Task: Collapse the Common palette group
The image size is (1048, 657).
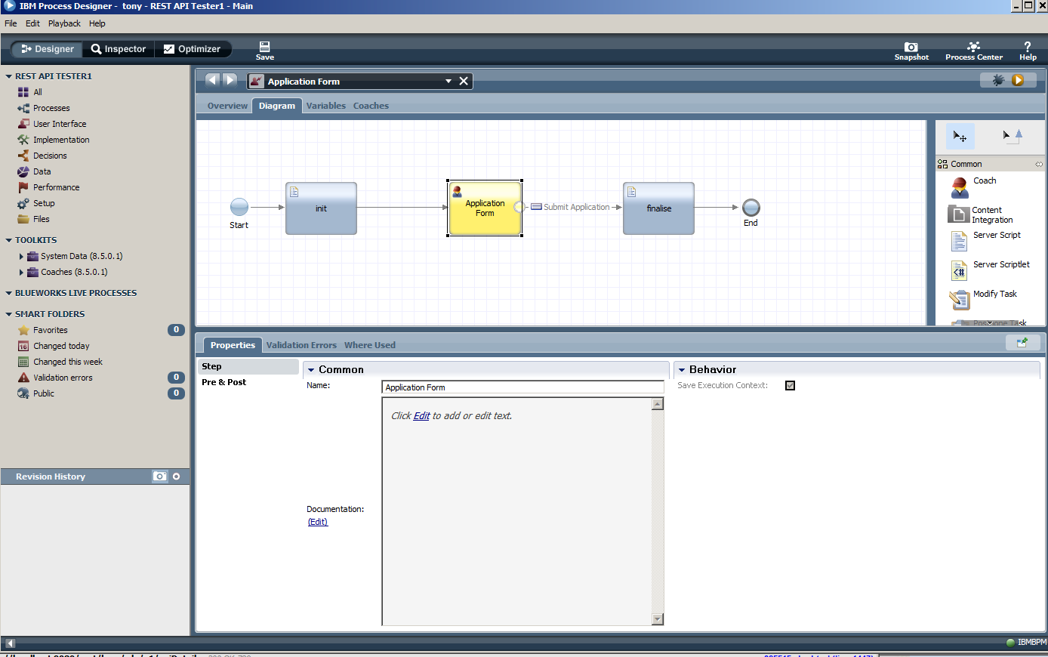Action: (x=1039, y=164)
